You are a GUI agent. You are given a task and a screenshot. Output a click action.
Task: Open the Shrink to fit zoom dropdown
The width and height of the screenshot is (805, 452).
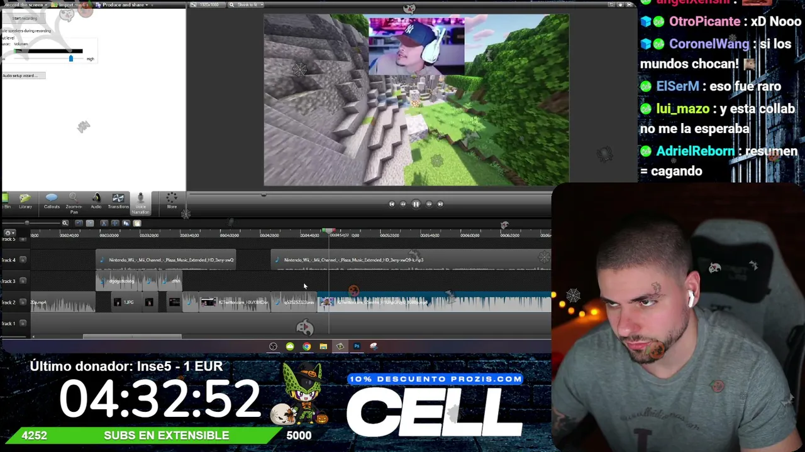pos(246,5)
